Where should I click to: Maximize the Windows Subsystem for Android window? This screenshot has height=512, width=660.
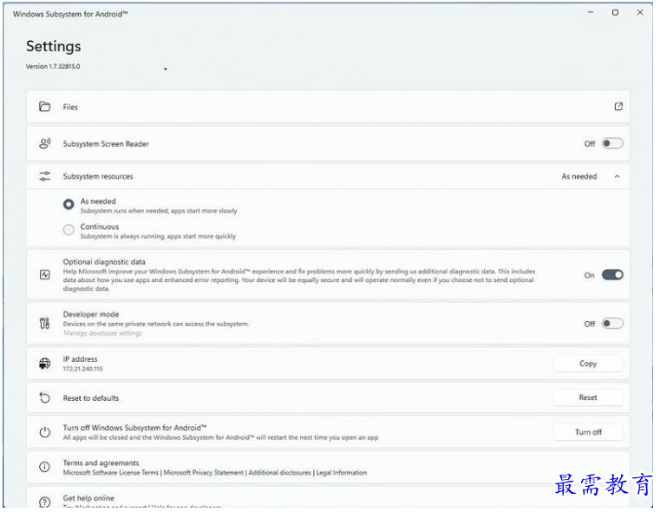(616, 13)
